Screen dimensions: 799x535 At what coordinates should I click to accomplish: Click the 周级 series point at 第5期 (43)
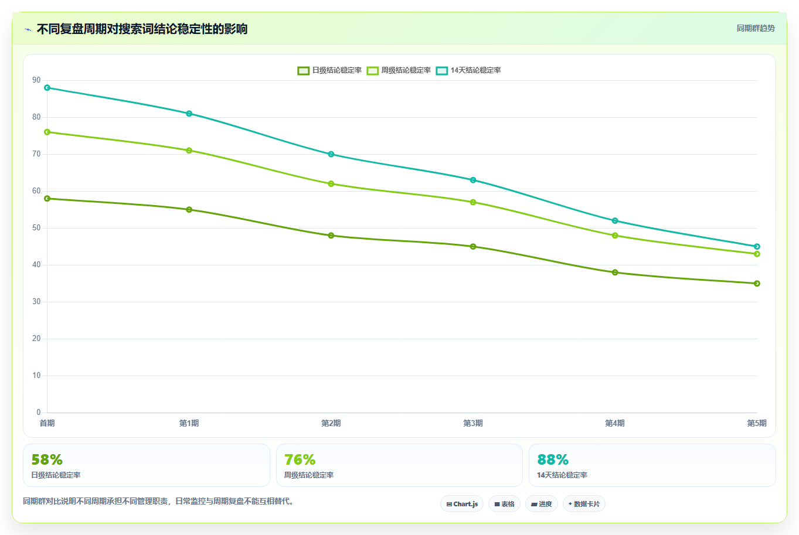tap(757, 254)
